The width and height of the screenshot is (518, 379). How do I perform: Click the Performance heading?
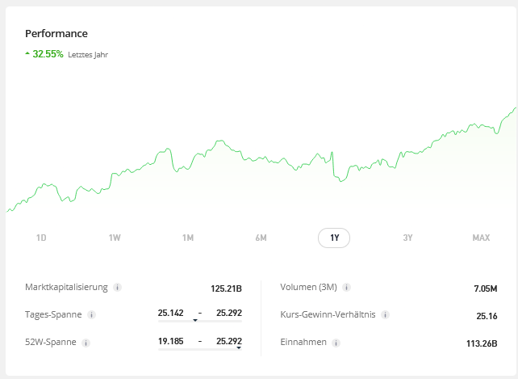(x=56, y=34)
